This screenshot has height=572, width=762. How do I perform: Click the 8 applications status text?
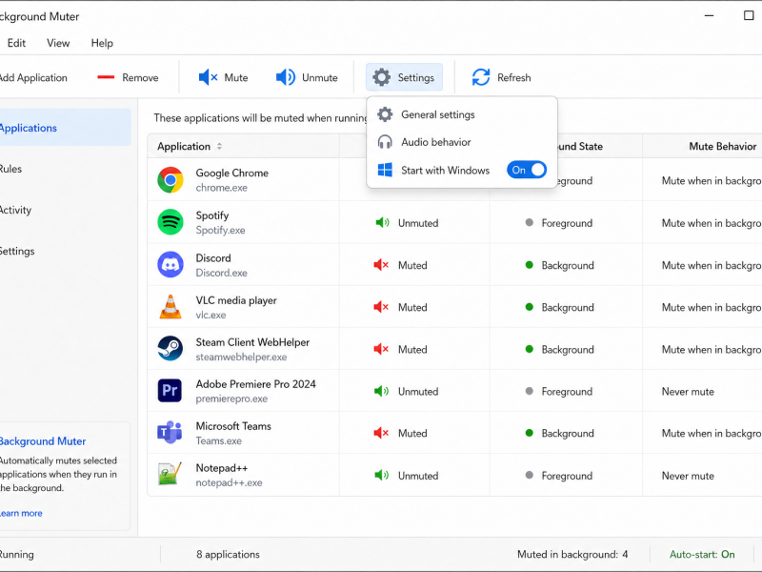228,554
